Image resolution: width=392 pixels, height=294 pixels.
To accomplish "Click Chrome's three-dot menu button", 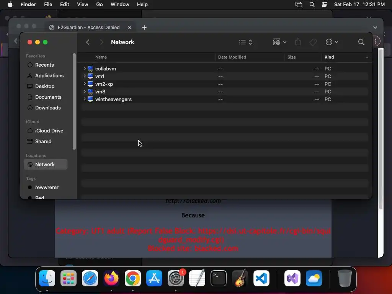I will 375,41.
